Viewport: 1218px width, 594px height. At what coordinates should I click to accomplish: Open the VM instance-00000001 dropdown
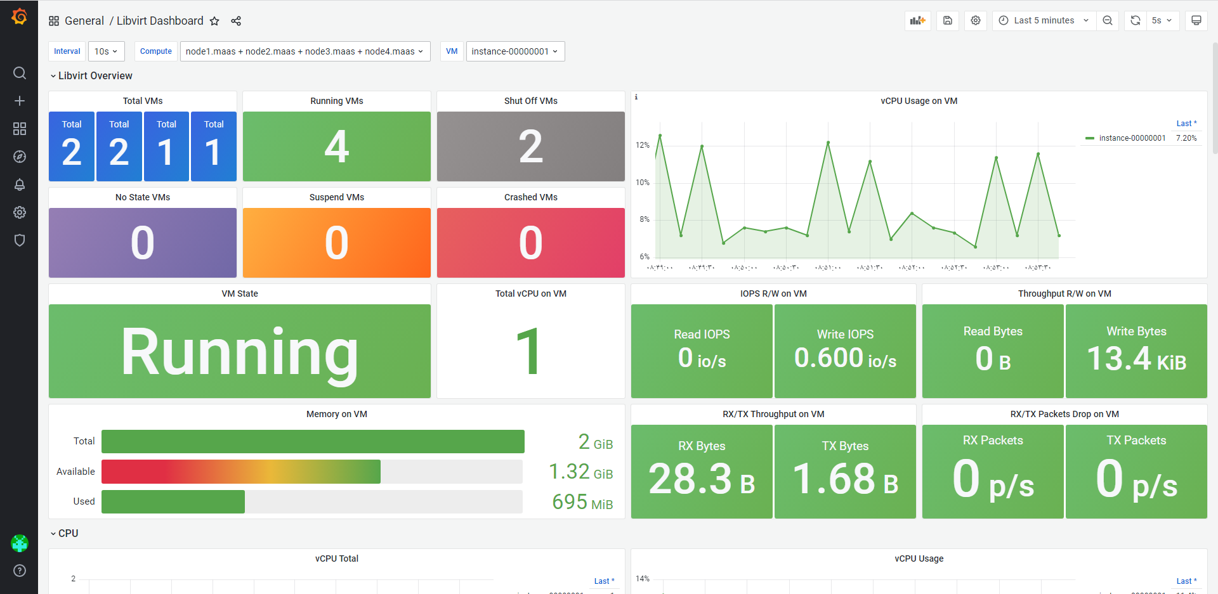pos(515,51)
